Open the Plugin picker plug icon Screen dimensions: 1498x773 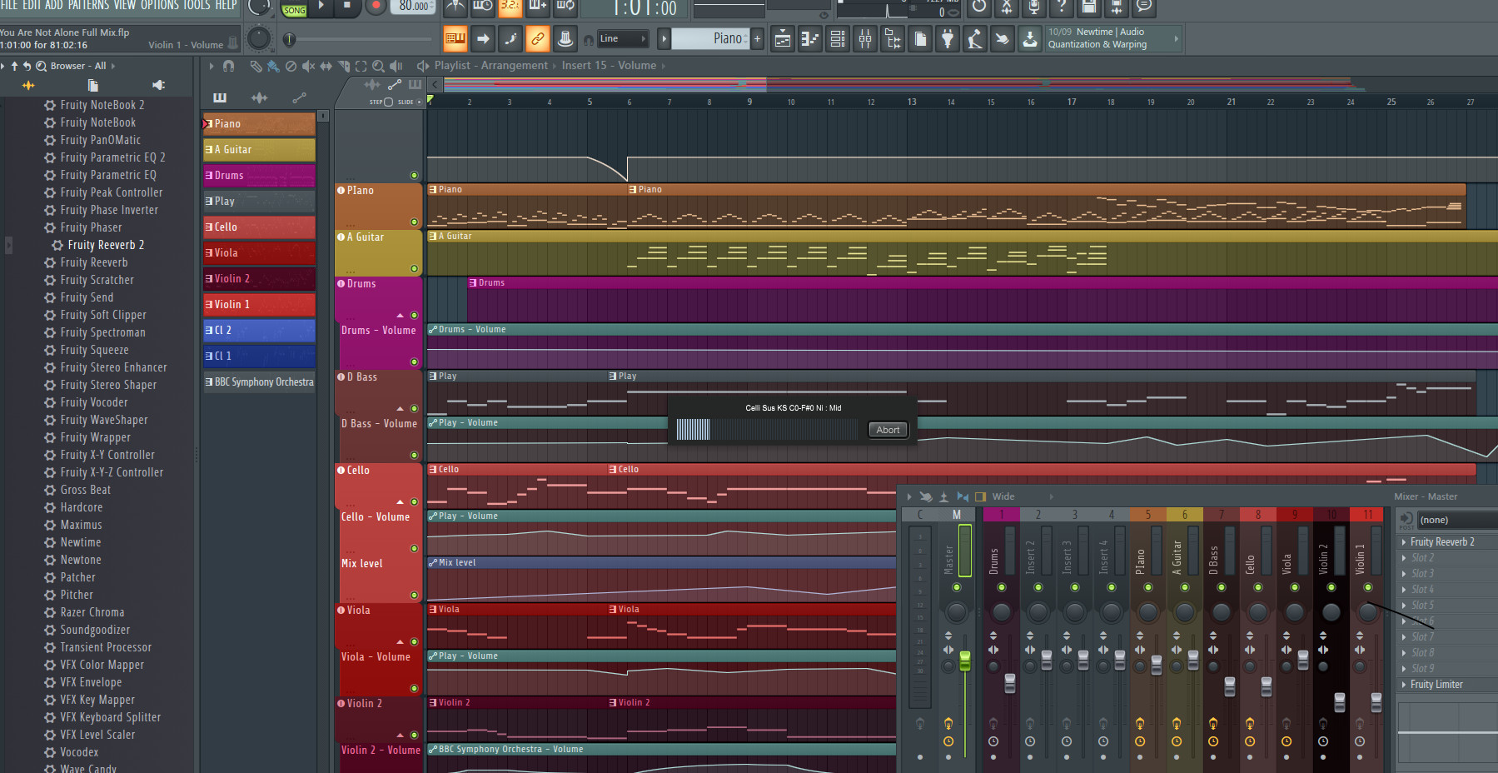948,39
